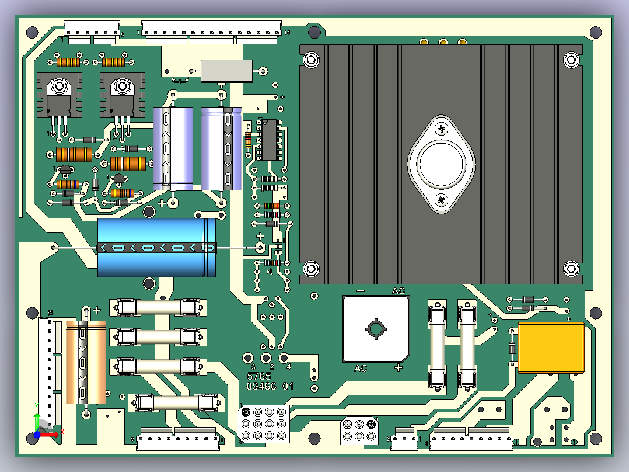Click the lower AC label on rectifier
Viewport: 629px width, 472px height.
pyautogui.click(x=361, y=368)
